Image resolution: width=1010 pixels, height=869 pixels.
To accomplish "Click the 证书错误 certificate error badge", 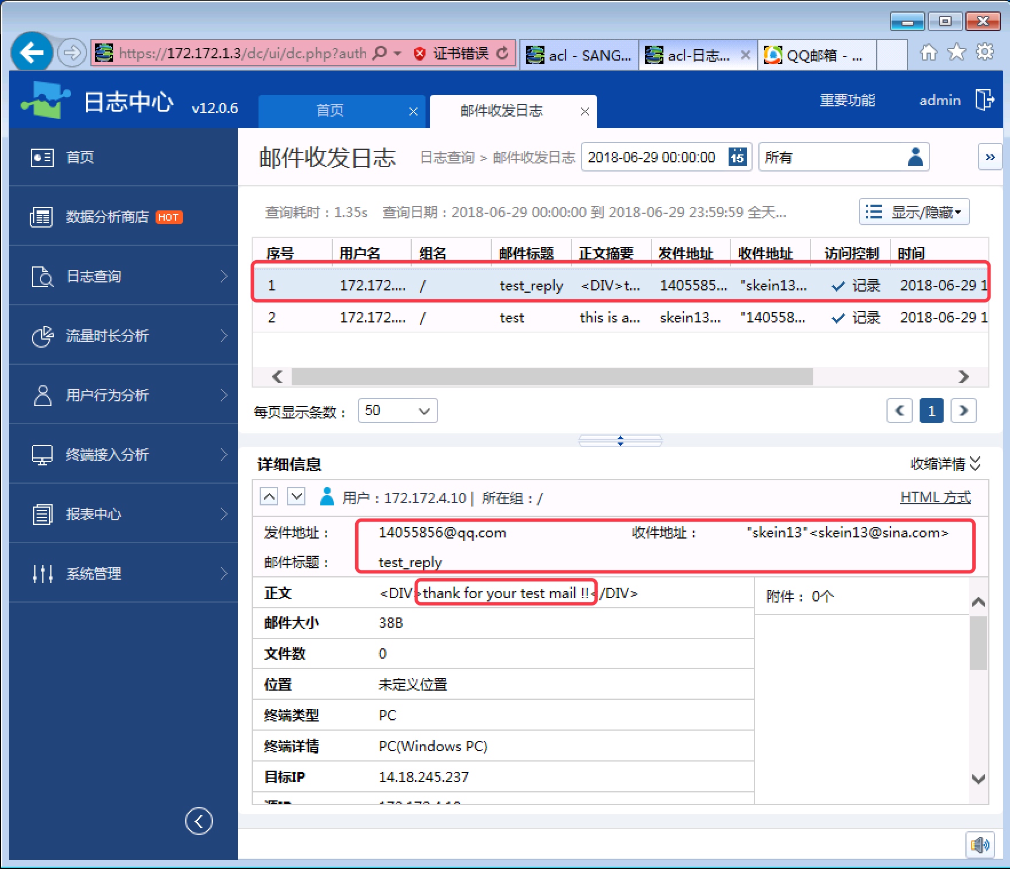I will pos(452,53).
